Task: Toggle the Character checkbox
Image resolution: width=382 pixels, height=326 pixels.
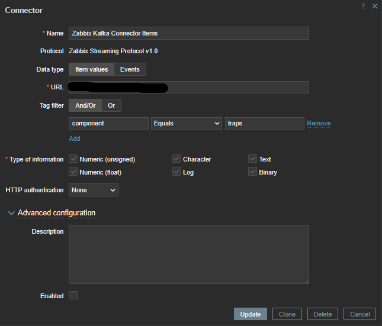Action: coord(176,159)
